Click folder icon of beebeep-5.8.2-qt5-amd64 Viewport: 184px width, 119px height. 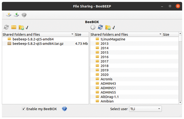9,39
